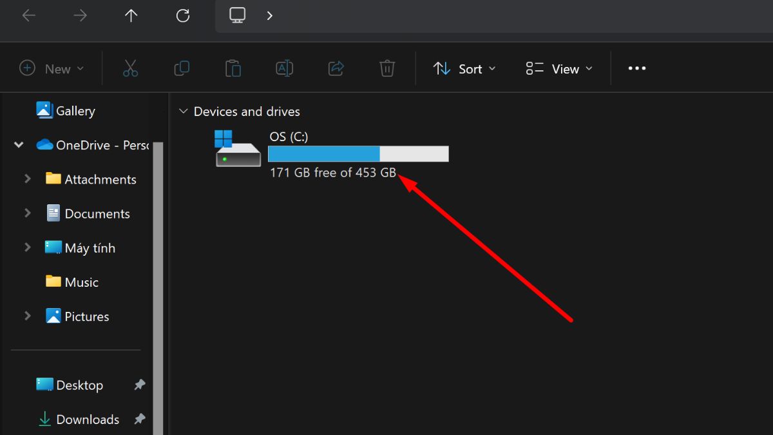Open the New item dropdown
The width and height of the screenshot is (773, 435).
[x=52, y=68]
